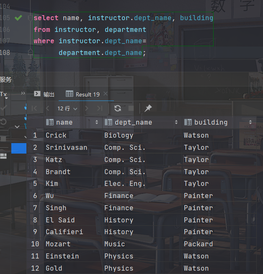Click the commit checkmark in services sidebar

coord(4,107)
